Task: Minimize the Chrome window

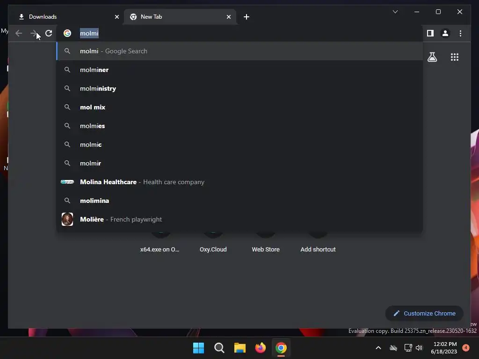Action: [x=417, y=12]
